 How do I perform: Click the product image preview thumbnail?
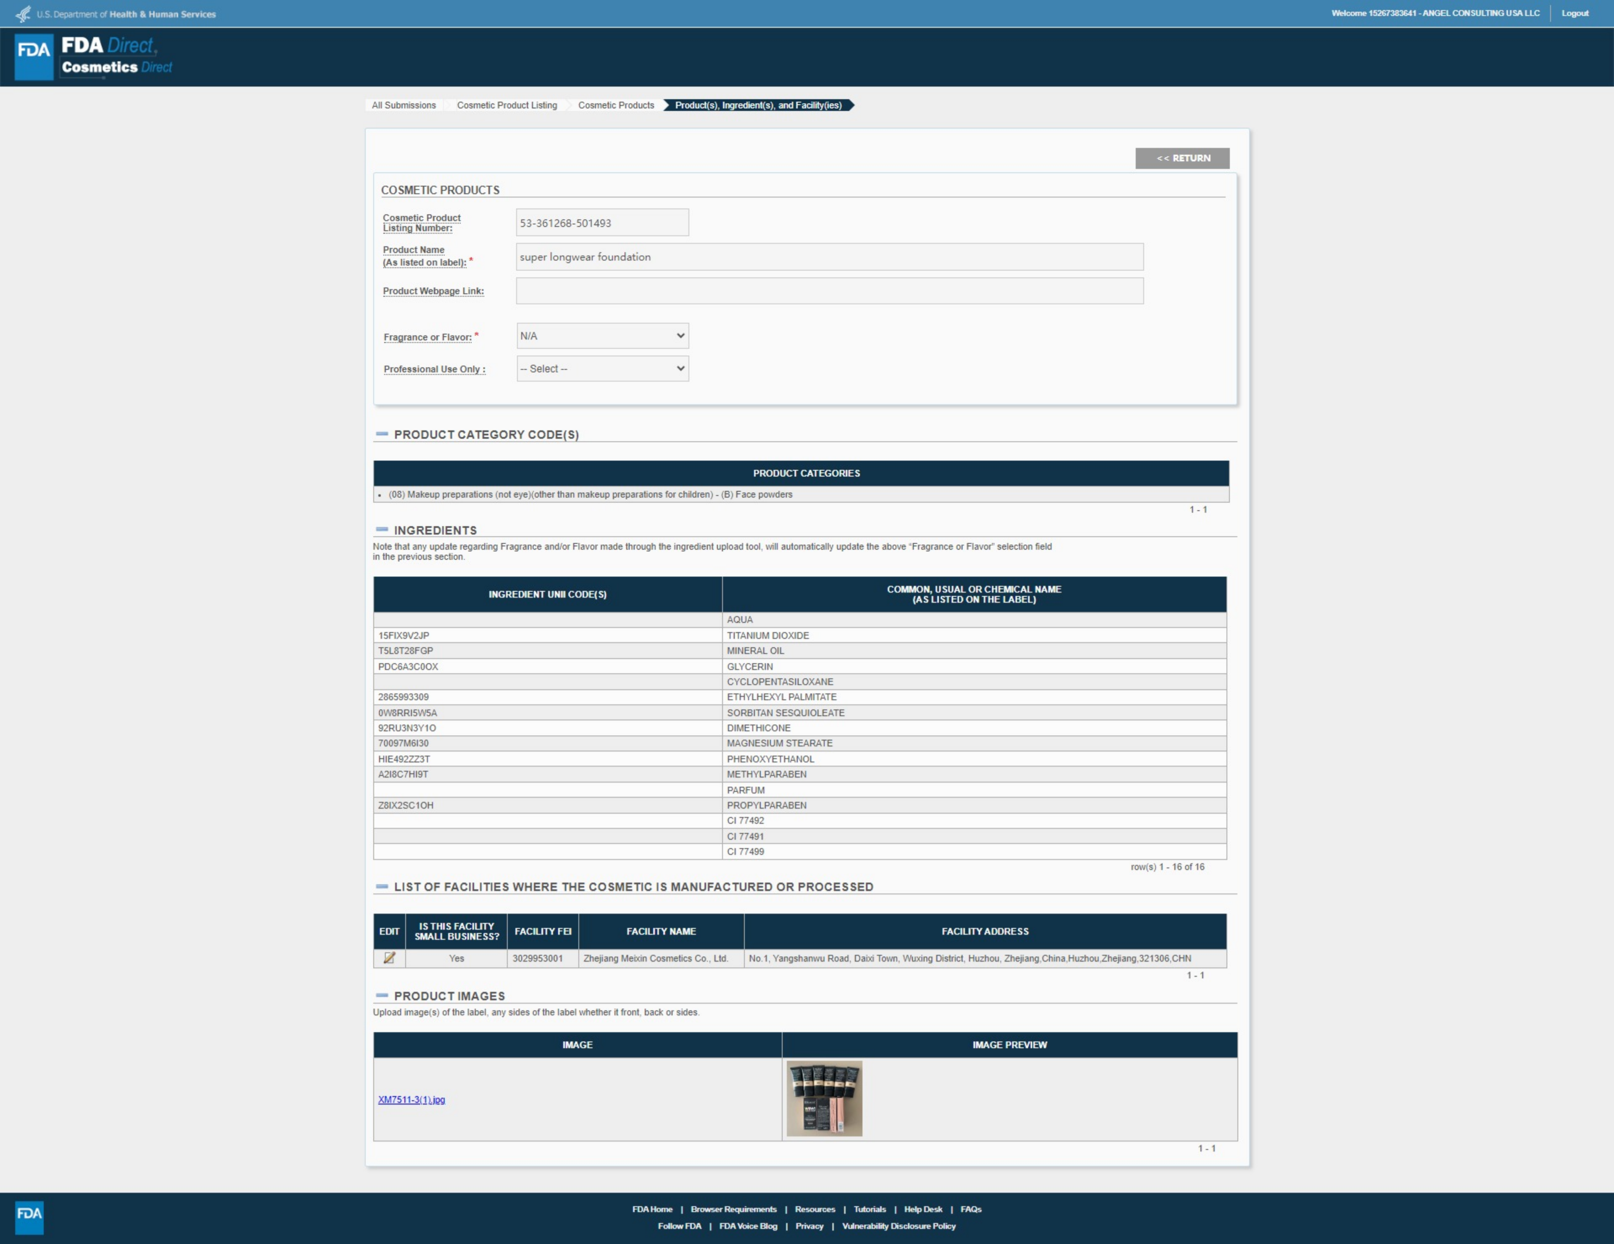[x=824, y=1099]
